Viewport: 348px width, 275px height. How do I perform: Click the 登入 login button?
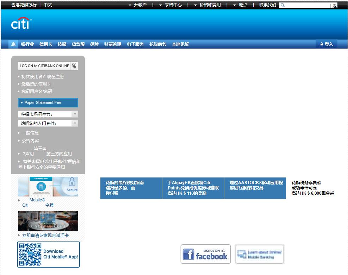pyautogui.click(x=327, y=44)
